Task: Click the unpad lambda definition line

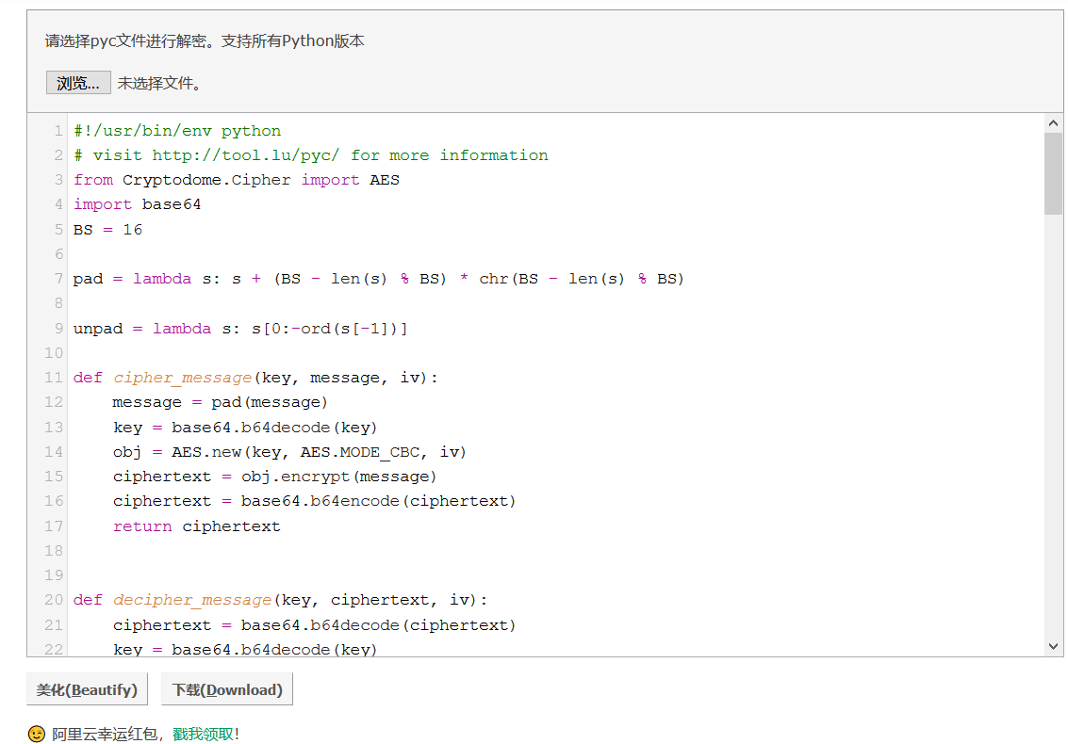Action: coord(240,328)
